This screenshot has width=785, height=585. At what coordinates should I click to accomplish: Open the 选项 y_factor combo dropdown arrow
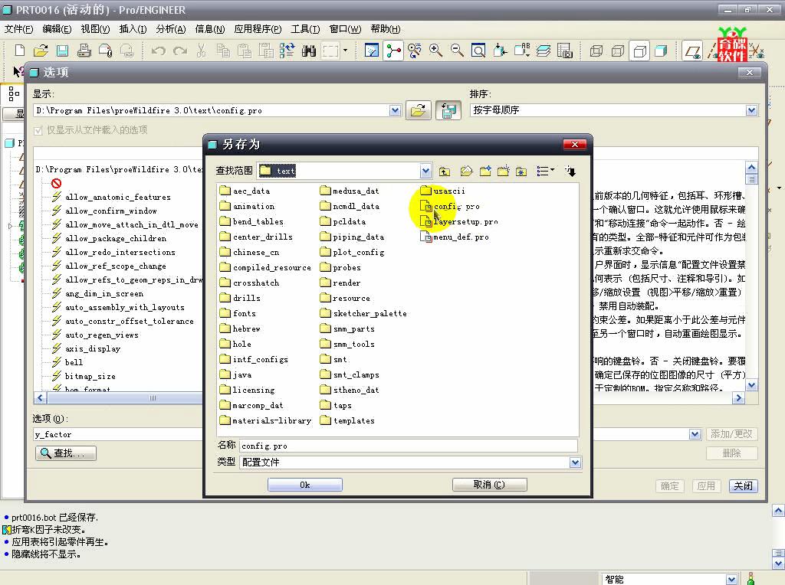pyautogui.click(x=695, y=434)
